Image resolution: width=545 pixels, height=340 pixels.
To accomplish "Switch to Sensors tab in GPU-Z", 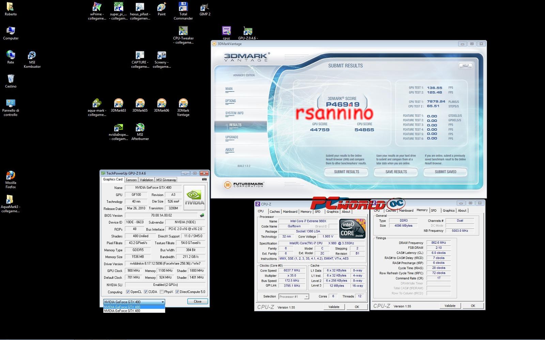I will tap(131, 180).
